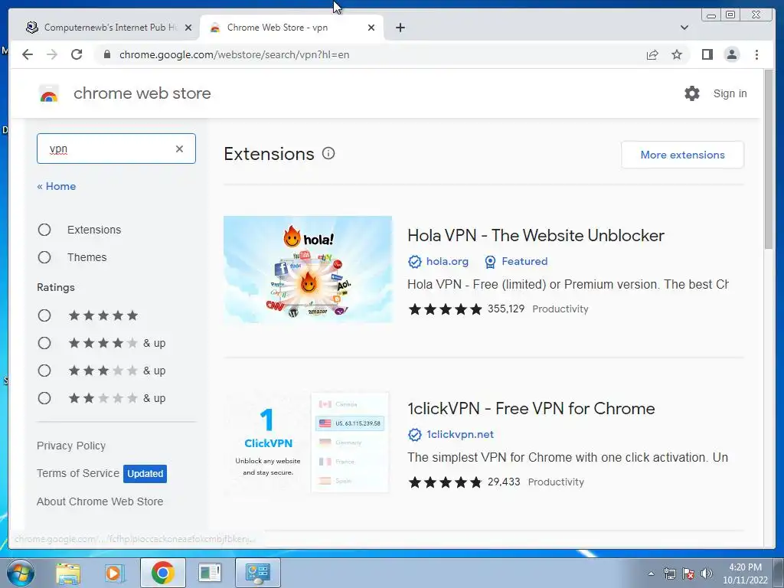
Task: Open Windows Explorer from taskbar
Action: (x=68, y=573)
